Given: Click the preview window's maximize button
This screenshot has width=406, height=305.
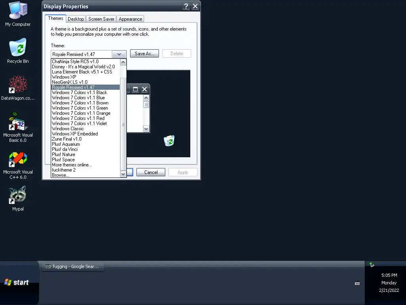Looking at the screenshot, I should click(x=135, y=89).
